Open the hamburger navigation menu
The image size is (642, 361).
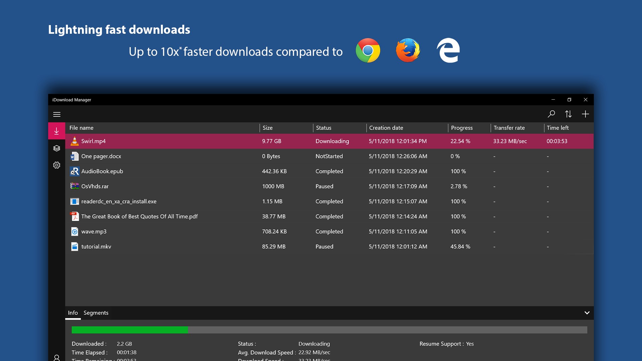57,114
